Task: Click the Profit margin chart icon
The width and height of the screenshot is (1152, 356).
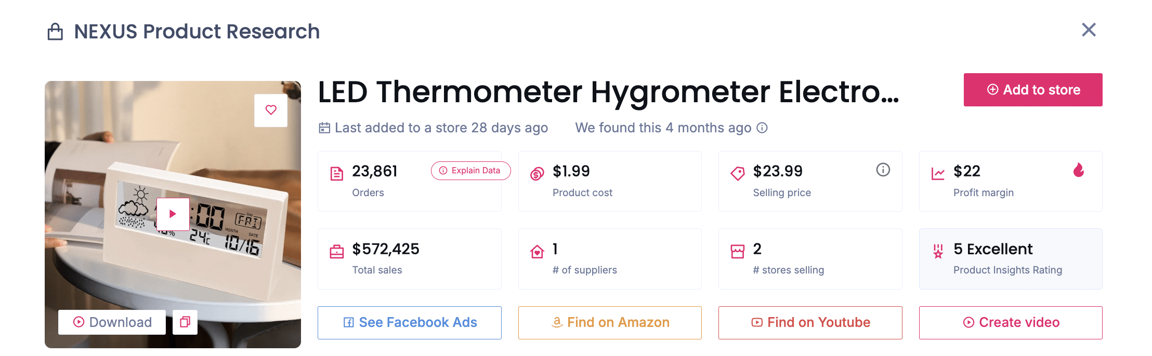Action: pos(938,174)
